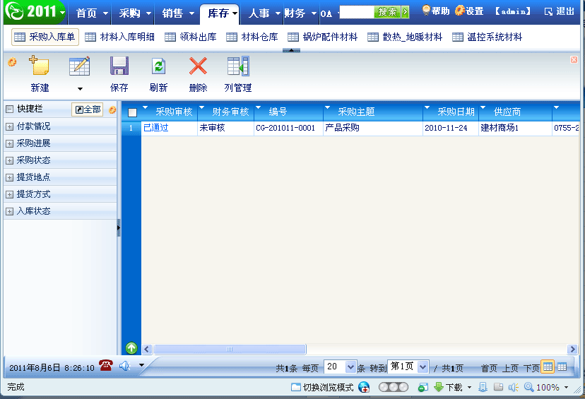585x399 pixels.
Task: Click the scrollbar left arrow
Action: 147,349
